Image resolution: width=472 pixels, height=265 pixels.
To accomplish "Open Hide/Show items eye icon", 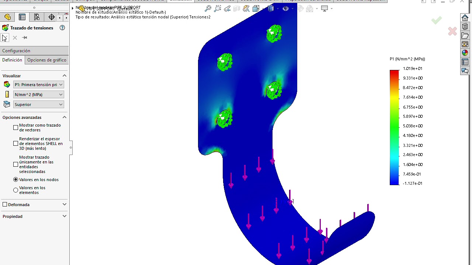I will coord(286,8).
